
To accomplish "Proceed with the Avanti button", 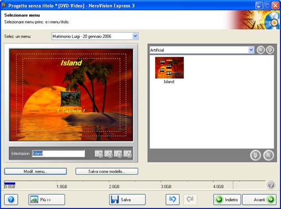I will tap(260, 199).
